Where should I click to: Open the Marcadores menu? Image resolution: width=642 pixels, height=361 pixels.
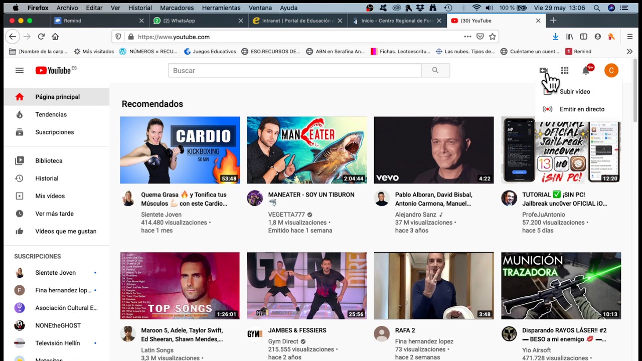177,8
